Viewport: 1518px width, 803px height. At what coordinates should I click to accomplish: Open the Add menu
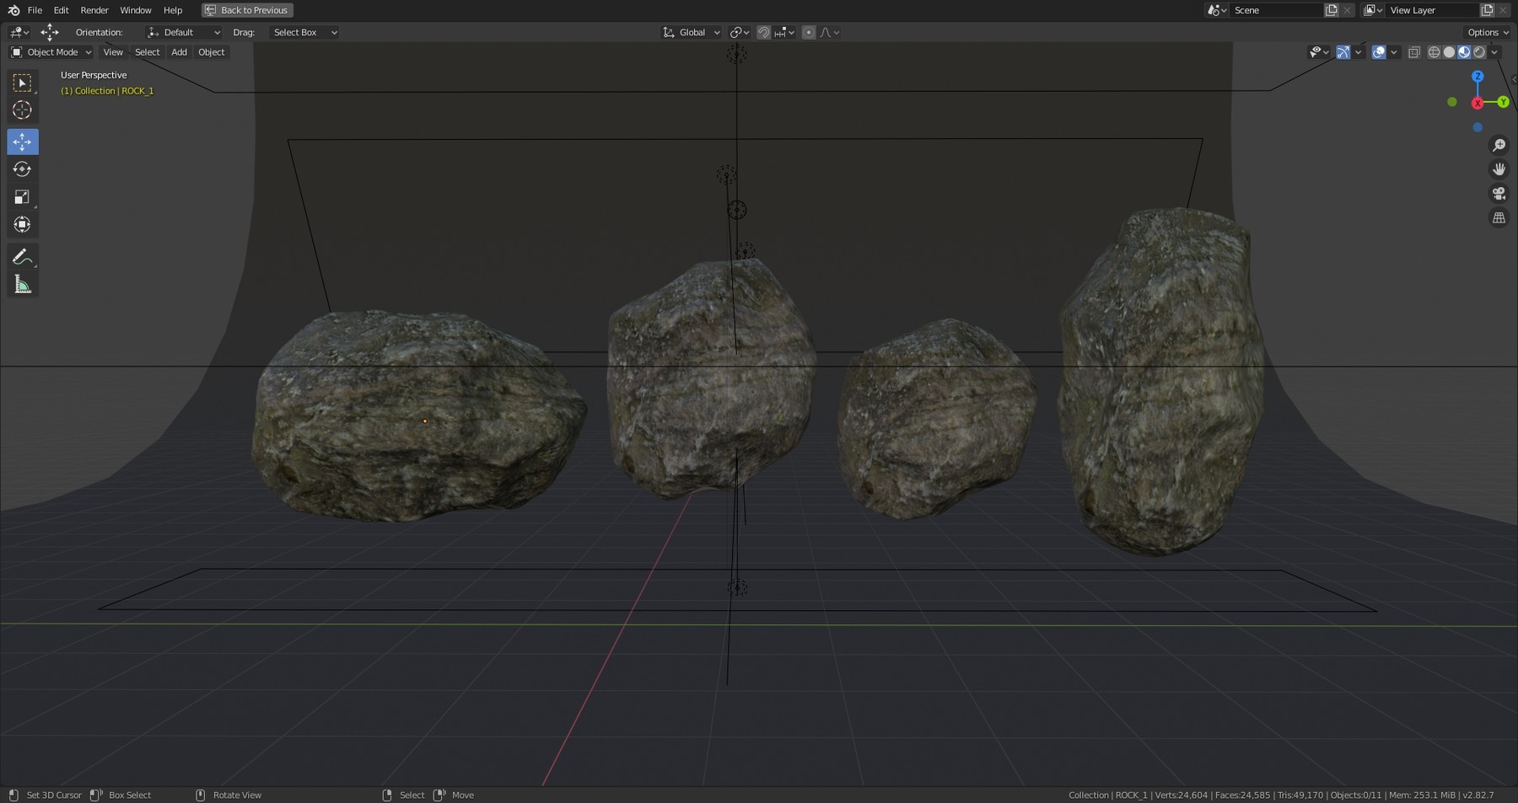pos(179,52)
